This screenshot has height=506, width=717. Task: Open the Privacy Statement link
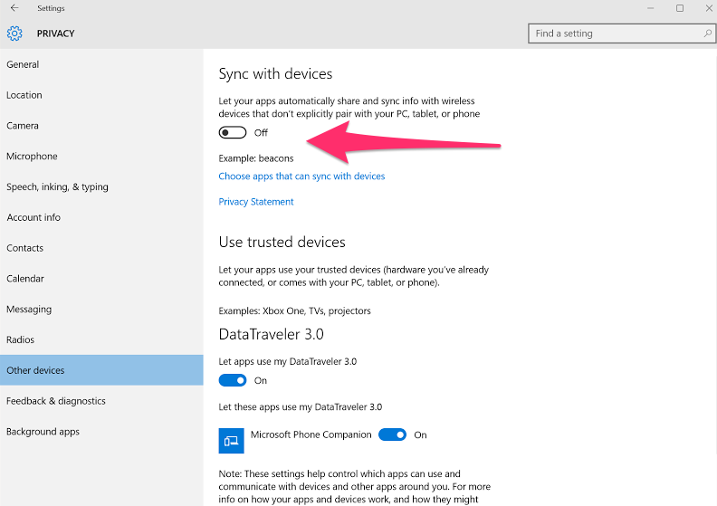point(256,202)
